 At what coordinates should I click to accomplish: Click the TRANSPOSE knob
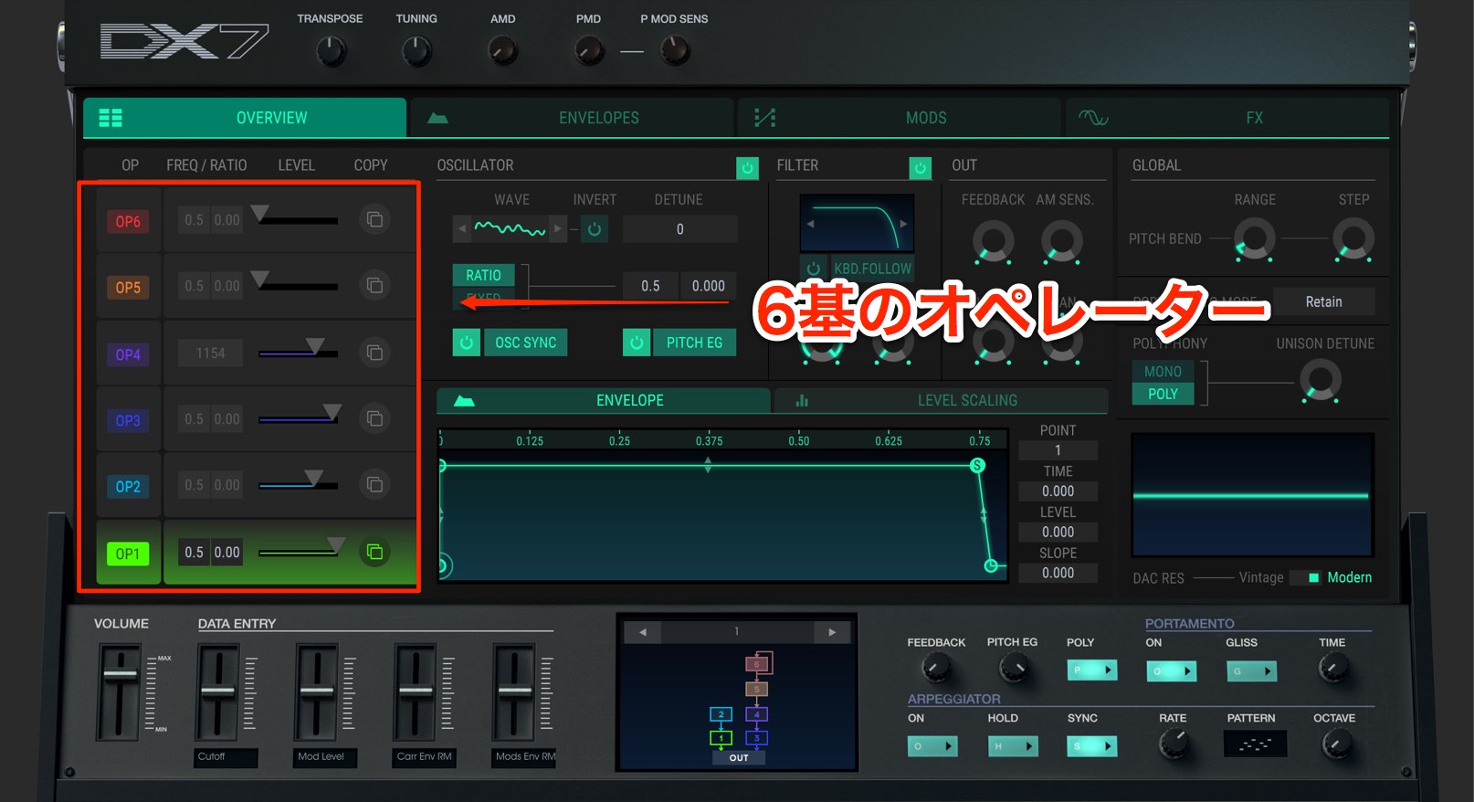pyautogui.click(x=331, y=51)
